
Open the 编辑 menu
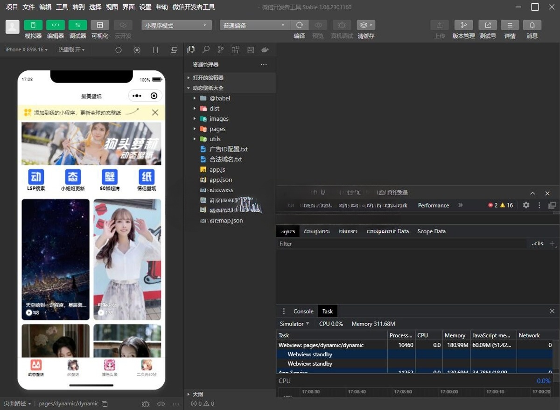click(x=45, y=7)
